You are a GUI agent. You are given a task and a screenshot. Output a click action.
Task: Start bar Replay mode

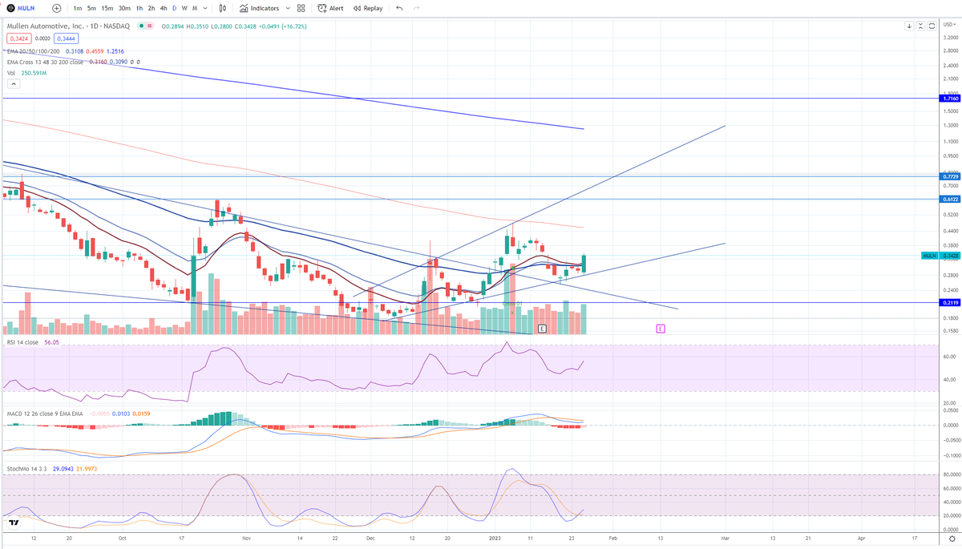click(368, 8)
